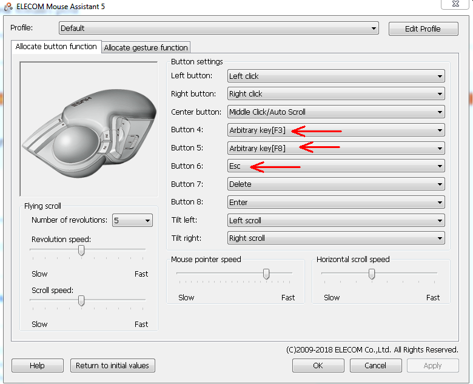Image resolution: width=473 pixels, height=384 pixels.
Task: Expand Button 6 Esc dropdown
Action: (x=336, y=166)
